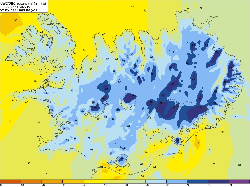Click the humidity value '34' on south coast
The height and width of the screenshot is (187, 250).
pos(109,167)
